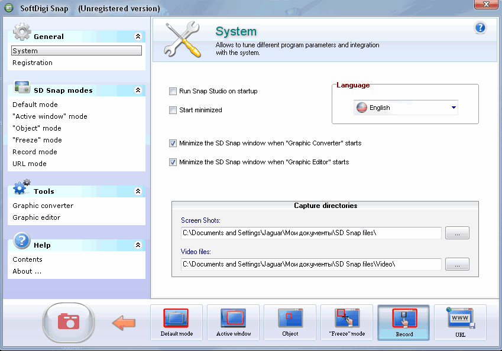The height and width of the screenshot is (351, 502).
Task: Click the big camera capture button
Action: [69, 323]
